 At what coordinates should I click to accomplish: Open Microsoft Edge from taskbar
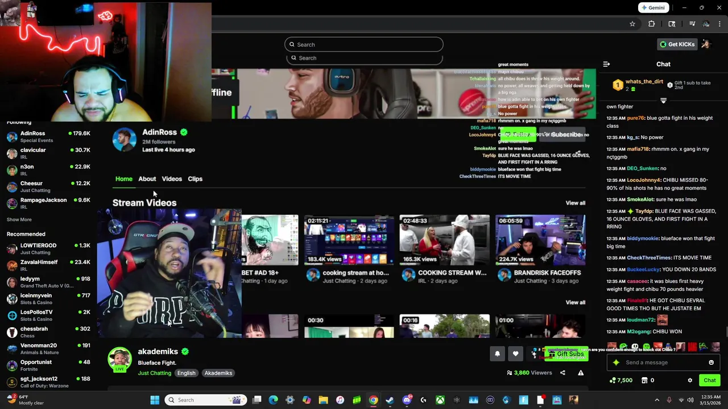pyautogui.click(x=273, y=400)
